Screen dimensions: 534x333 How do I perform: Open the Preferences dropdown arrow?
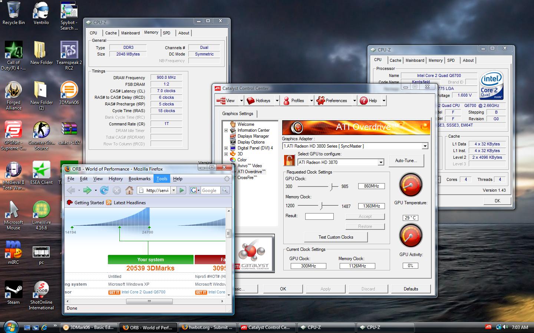pos(355,101)
